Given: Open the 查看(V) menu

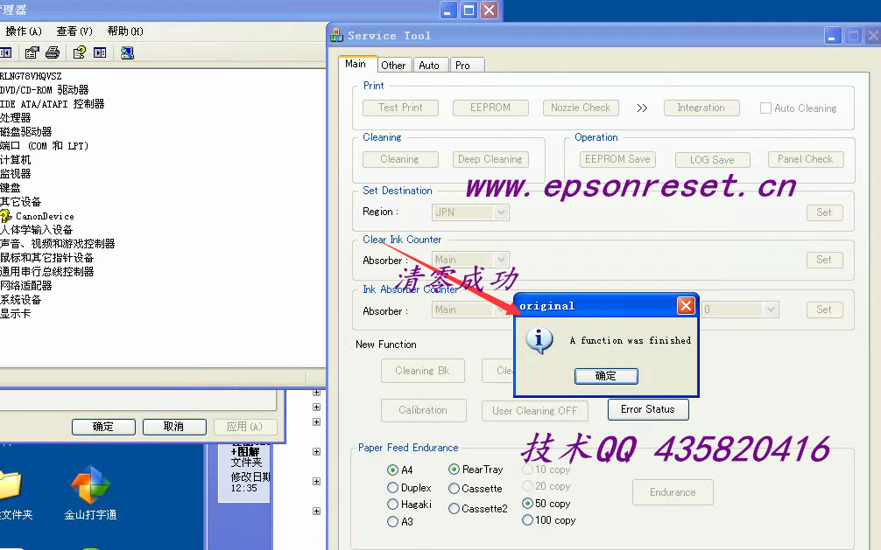Looking at the screenshot, I should point(74,31).
